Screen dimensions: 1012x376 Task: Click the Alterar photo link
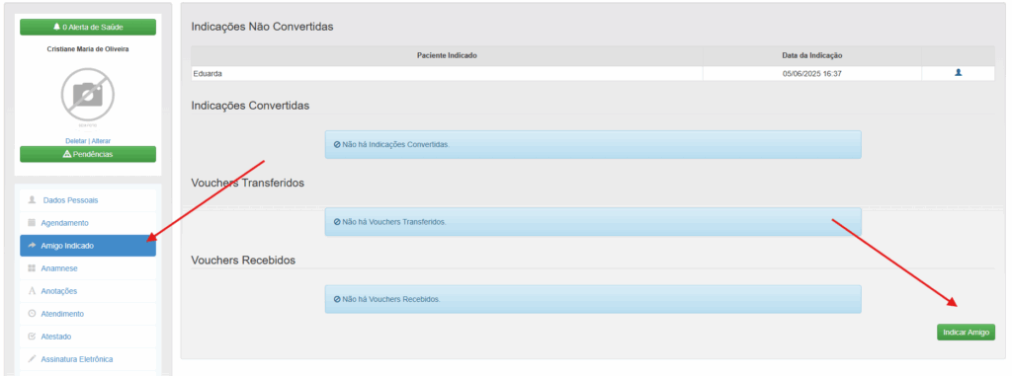click(x=101, y=140)
